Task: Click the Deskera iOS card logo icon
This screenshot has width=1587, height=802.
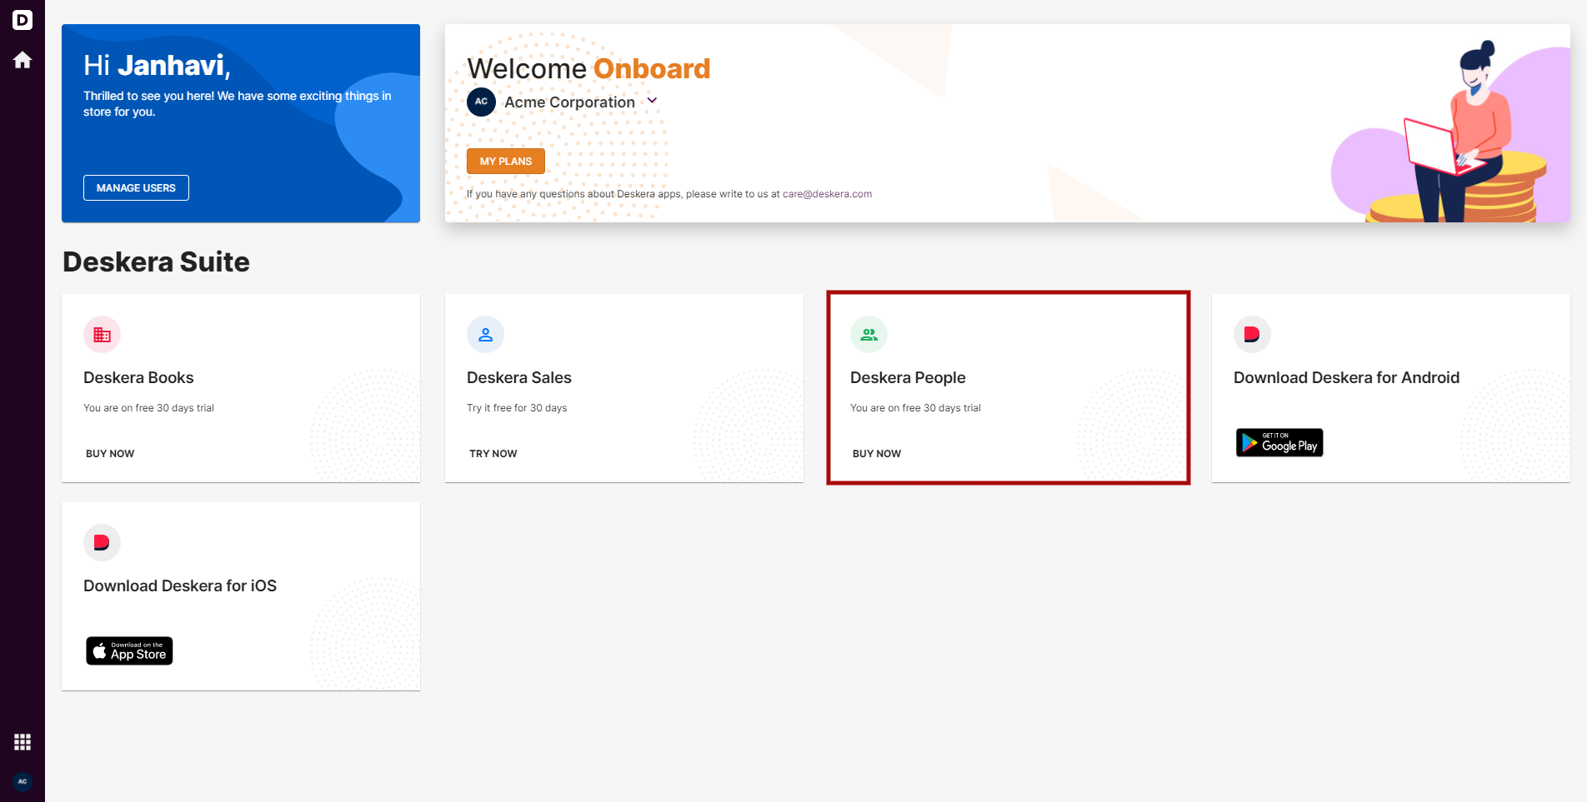Action: [102, 543]
